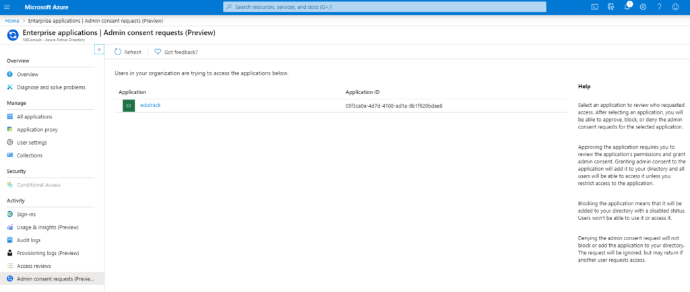The width and height of the screenshot is (690, 292).
Task: Open the Azure portal hamburger menu
Action: [7, 7]
